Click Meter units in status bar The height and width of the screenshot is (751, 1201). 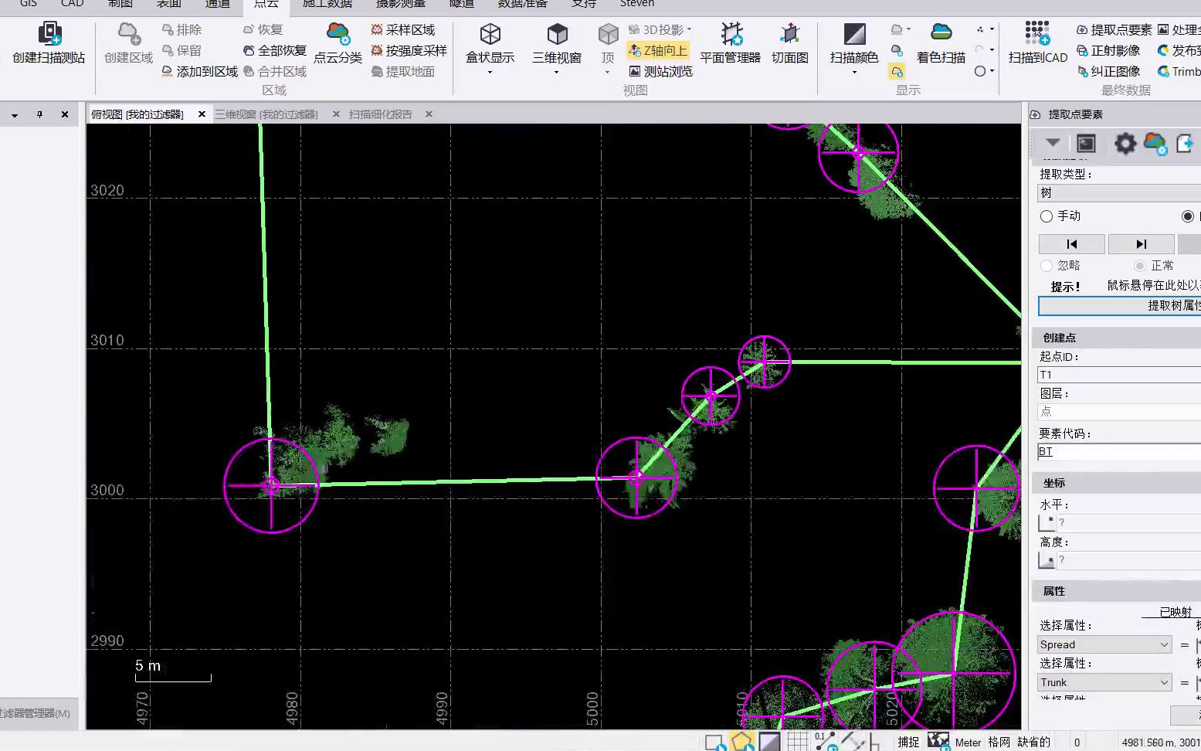point(968,742)
